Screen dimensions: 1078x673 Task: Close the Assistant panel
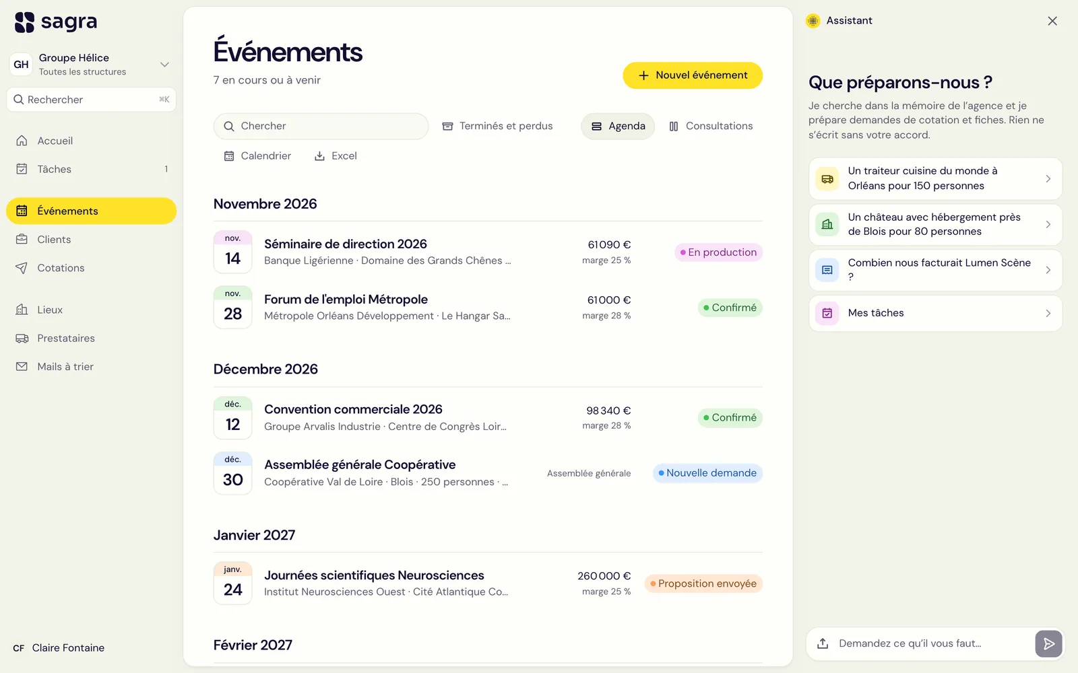pos(1052,21)
